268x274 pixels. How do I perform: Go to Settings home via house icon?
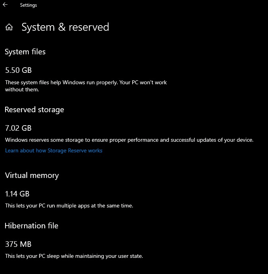[9, 27]
